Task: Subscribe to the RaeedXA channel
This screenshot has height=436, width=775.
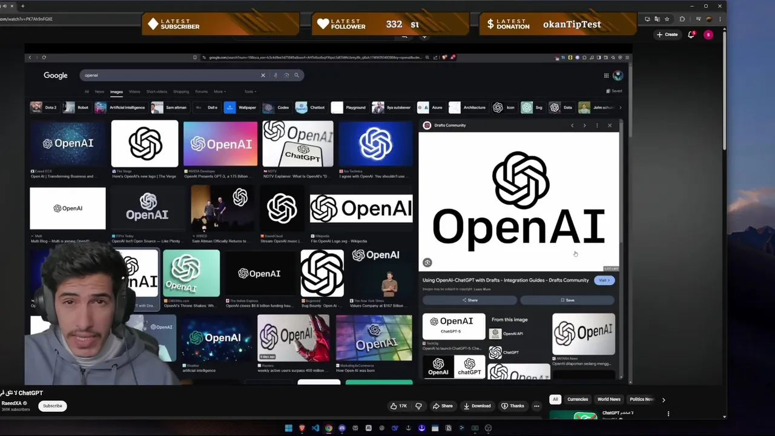Action: 53,406
